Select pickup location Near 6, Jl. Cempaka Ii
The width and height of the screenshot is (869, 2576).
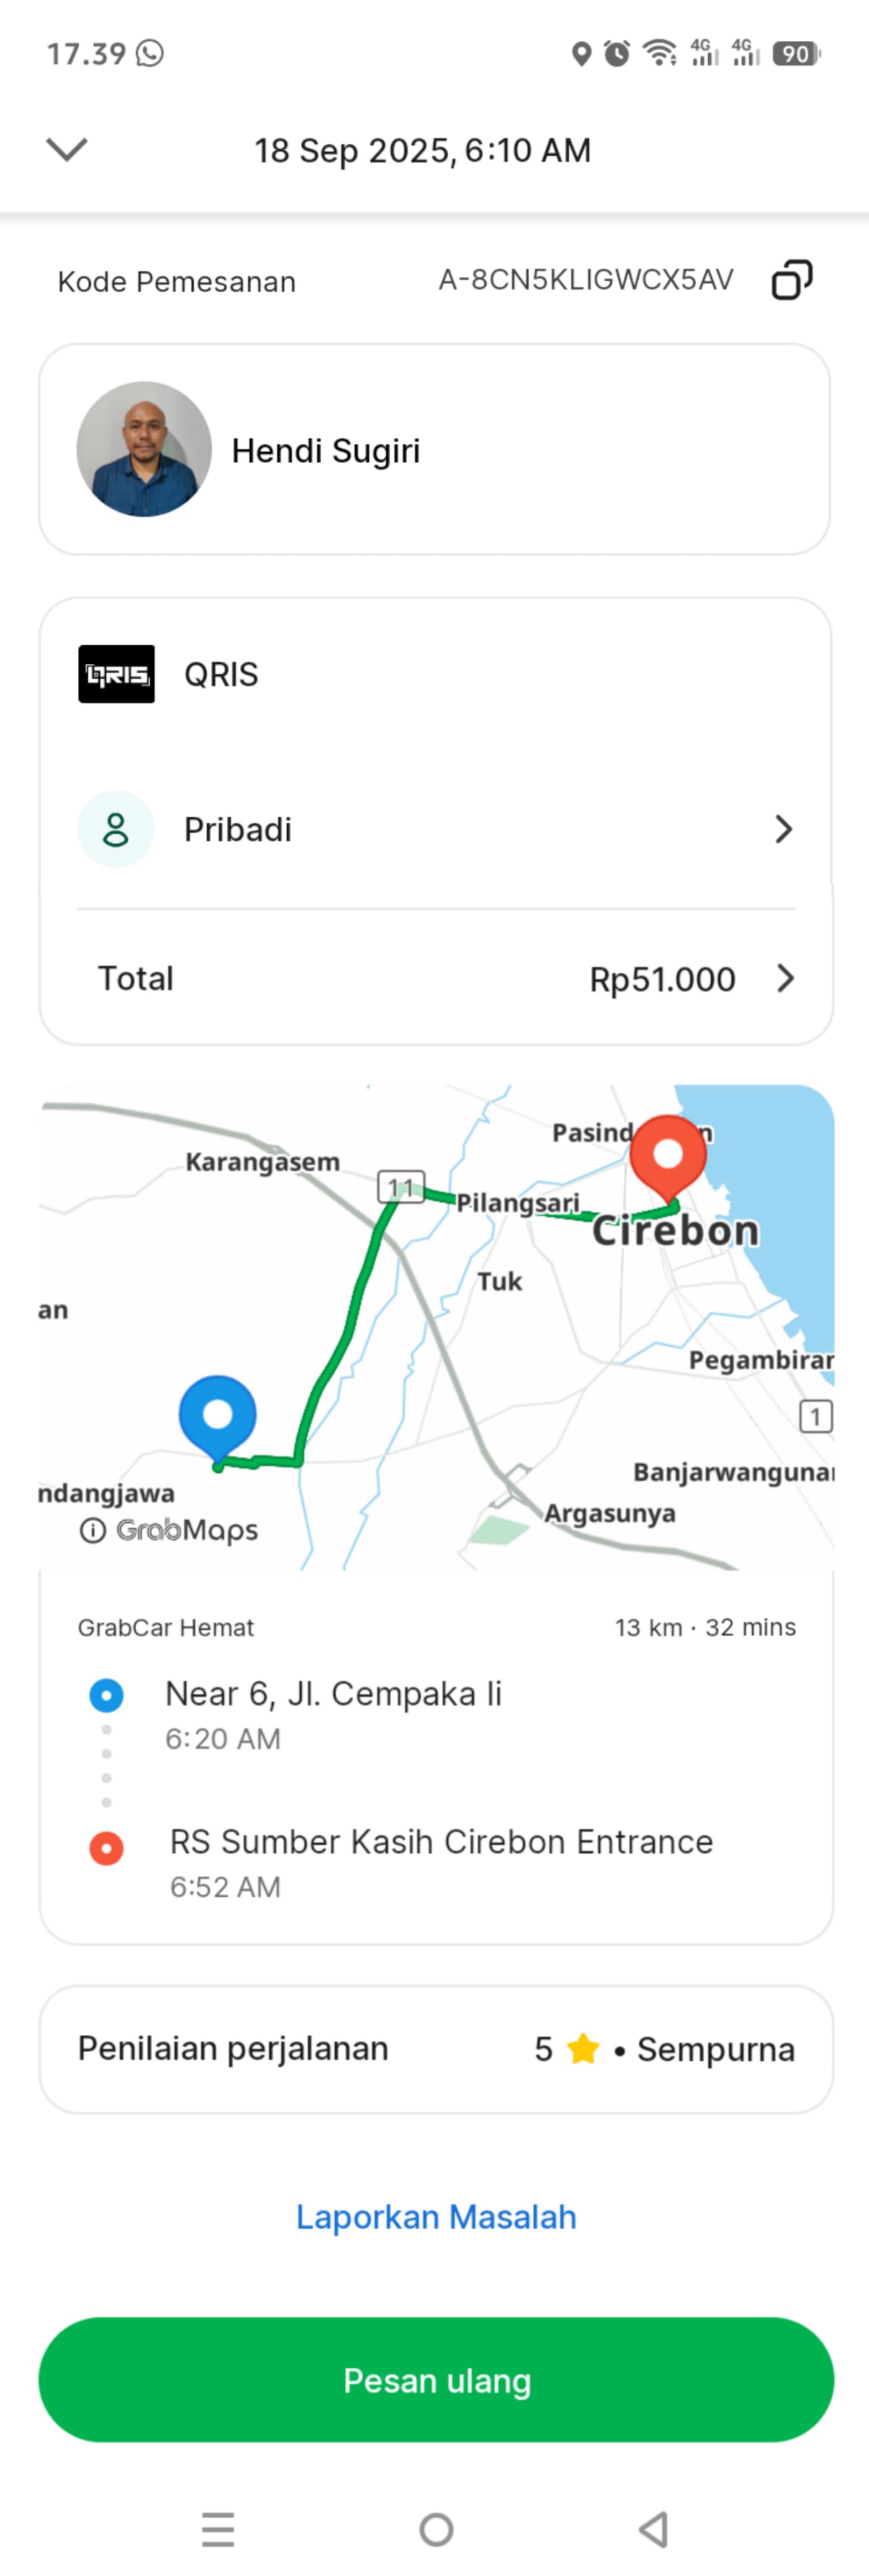(x=333, y=1694)
